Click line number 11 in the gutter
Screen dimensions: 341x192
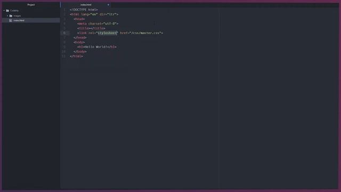tap(63, 56)
